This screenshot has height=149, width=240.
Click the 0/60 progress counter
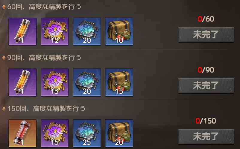206,19
